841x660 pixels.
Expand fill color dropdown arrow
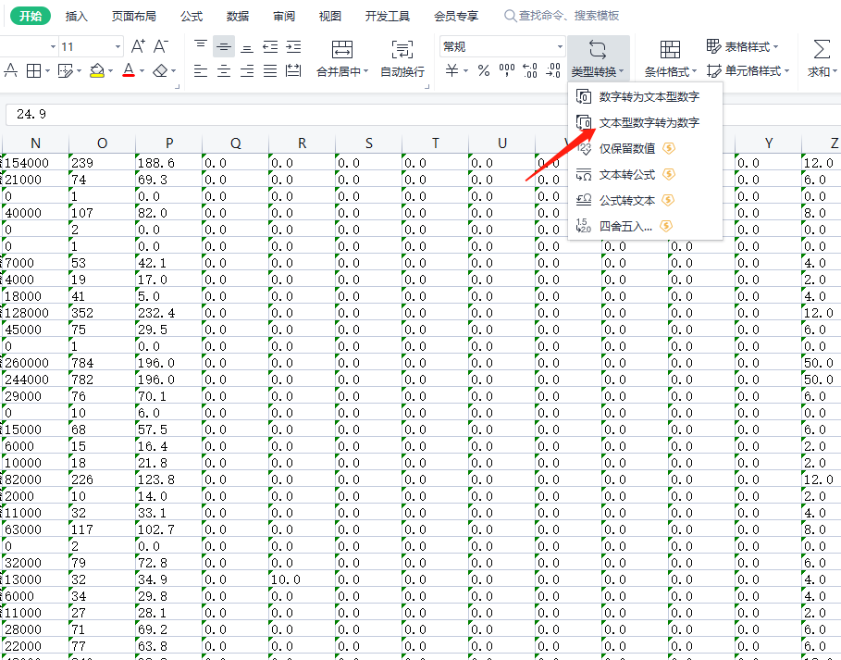(110, 71)
